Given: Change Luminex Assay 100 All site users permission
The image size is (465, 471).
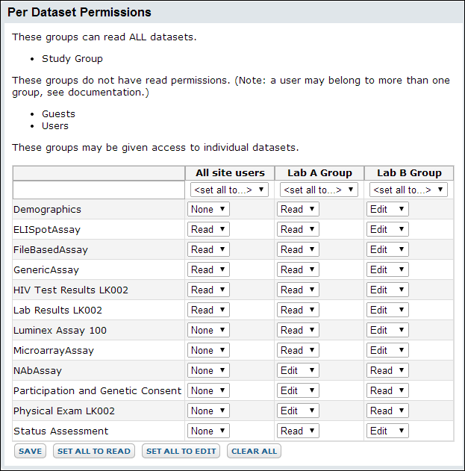Looking at the screenshot, I should click(208, 330).
